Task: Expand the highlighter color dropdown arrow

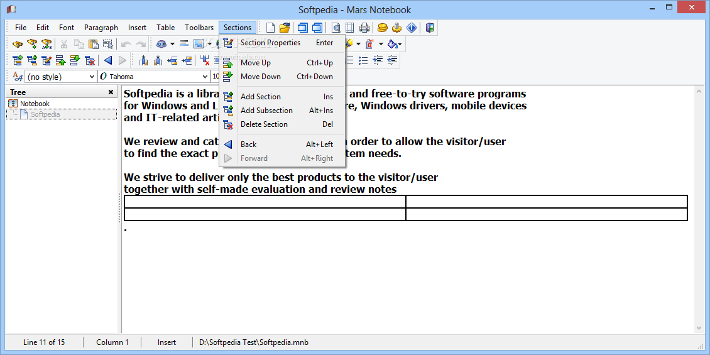Action: pos(358,44)
